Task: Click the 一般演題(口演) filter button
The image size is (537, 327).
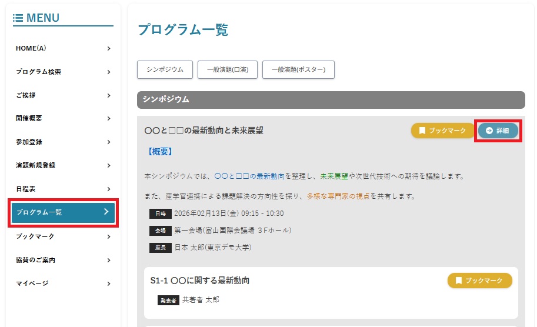Action: point(228,69)
